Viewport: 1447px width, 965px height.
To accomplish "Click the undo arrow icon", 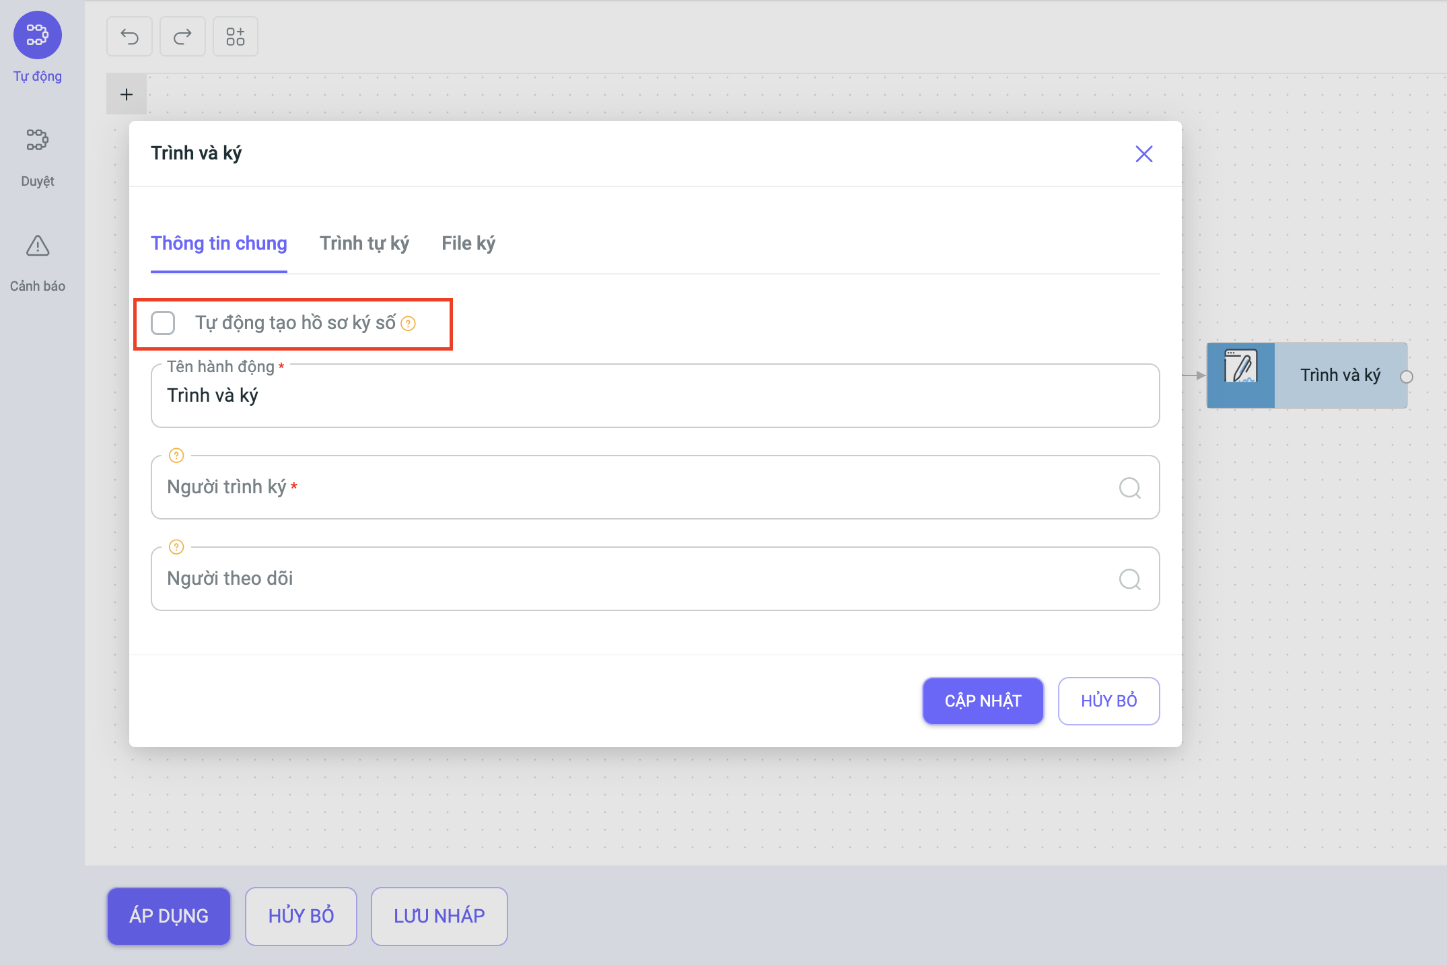I will click(x=129, y=36).
